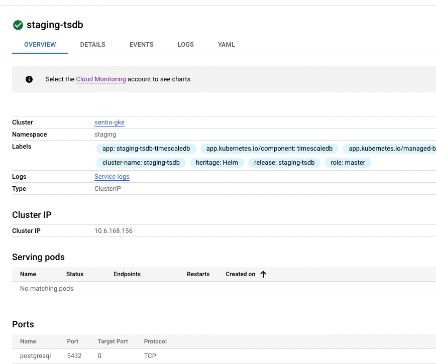The image size is (436, 364).
Task: Click the sort arrow on Created on column
Action: click(x=263, y=274)
